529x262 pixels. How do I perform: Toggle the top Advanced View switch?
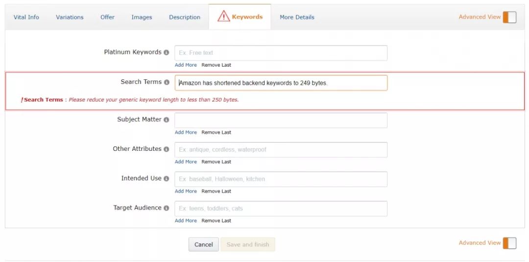[x=509, y=17]
